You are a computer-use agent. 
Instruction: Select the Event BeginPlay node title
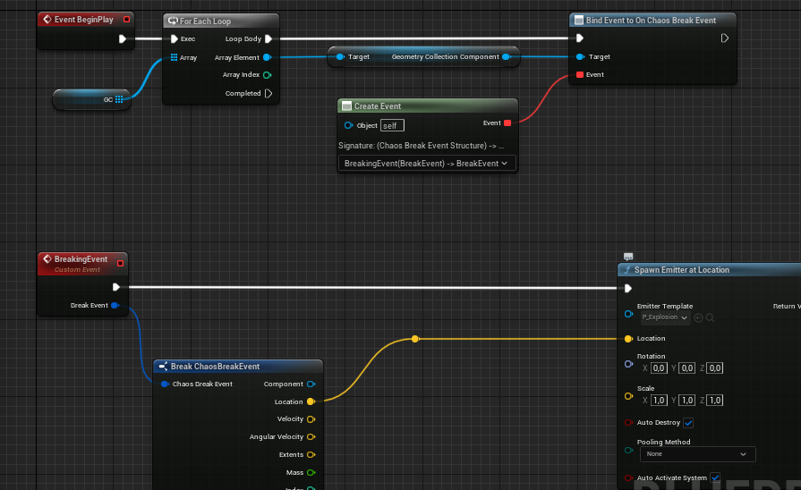pyautogui.click(x=84, y=20)
